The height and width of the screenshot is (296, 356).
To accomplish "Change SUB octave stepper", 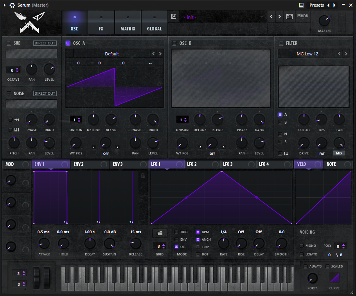I will point(17,70).
